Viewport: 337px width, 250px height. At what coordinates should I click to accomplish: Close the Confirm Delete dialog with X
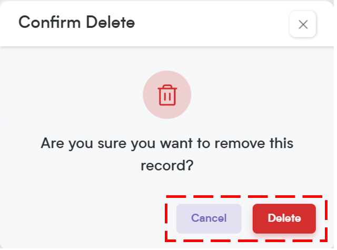pos(303,24)
